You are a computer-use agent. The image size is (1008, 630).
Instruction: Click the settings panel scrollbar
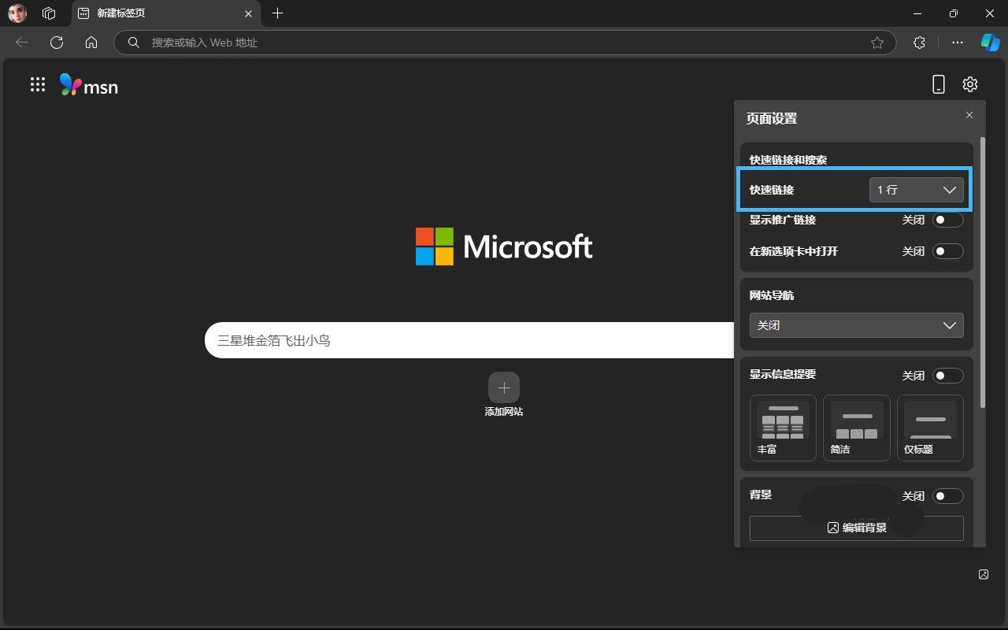click(x=982, y=272)
